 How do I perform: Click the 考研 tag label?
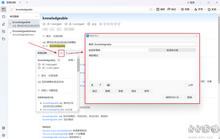45,29
